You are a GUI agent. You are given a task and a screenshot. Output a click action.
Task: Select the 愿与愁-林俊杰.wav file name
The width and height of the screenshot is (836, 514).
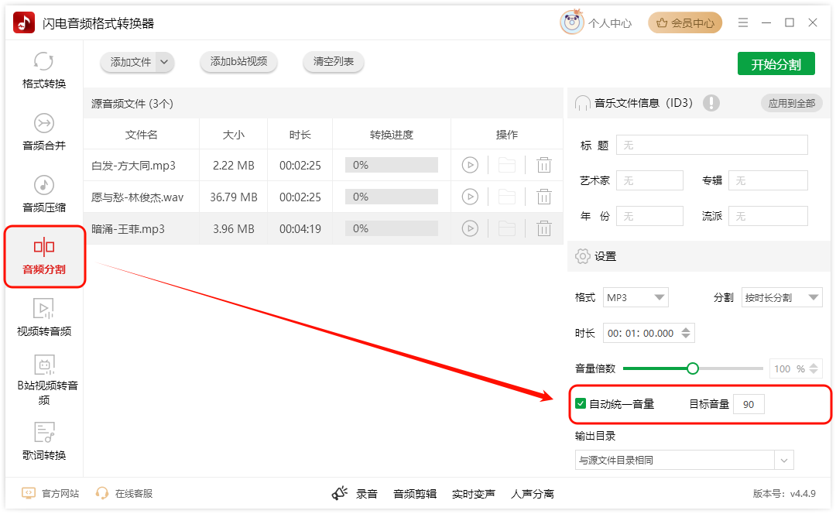tap(137, 197)
